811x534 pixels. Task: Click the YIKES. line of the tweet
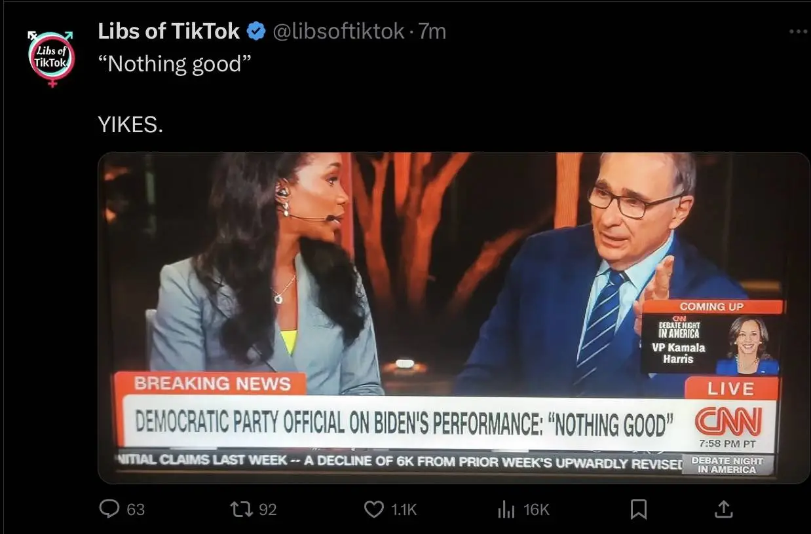click(x=130, y=124)
